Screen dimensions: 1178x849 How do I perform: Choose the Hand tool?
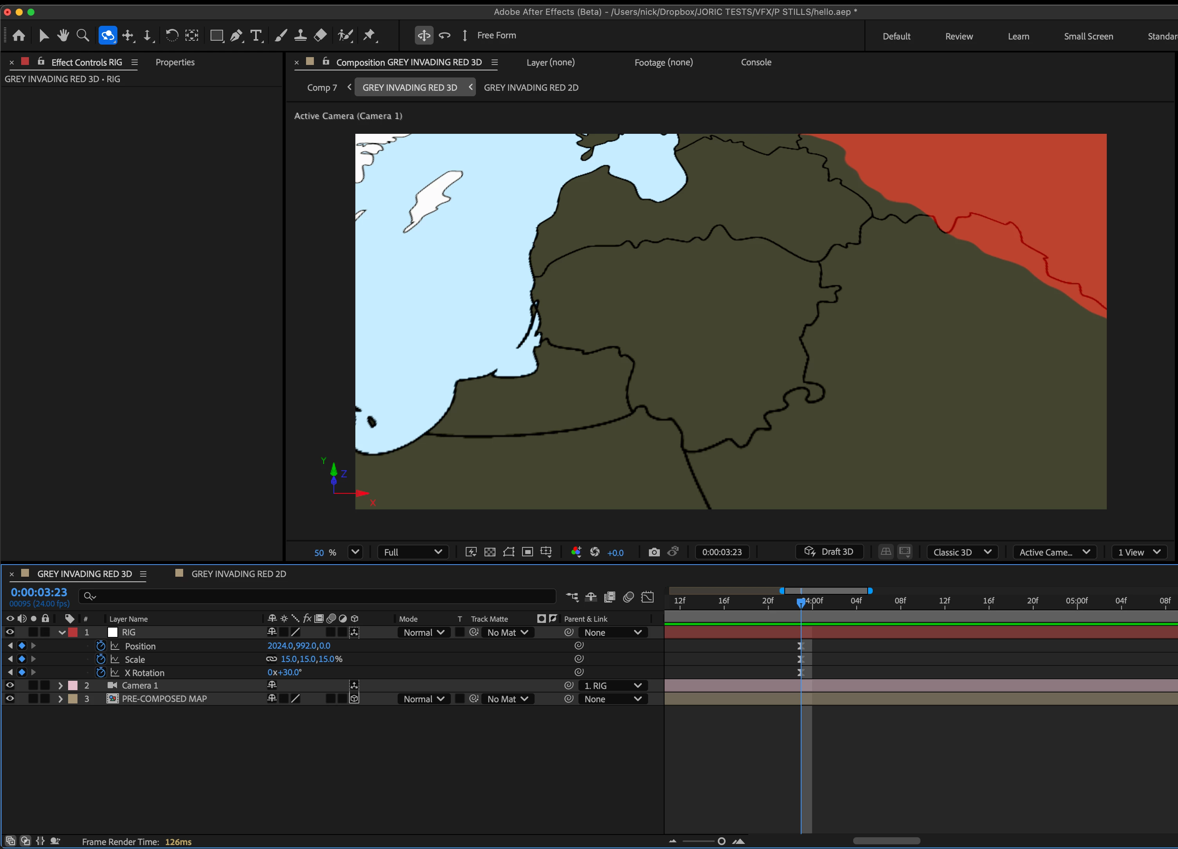[63, 35]
